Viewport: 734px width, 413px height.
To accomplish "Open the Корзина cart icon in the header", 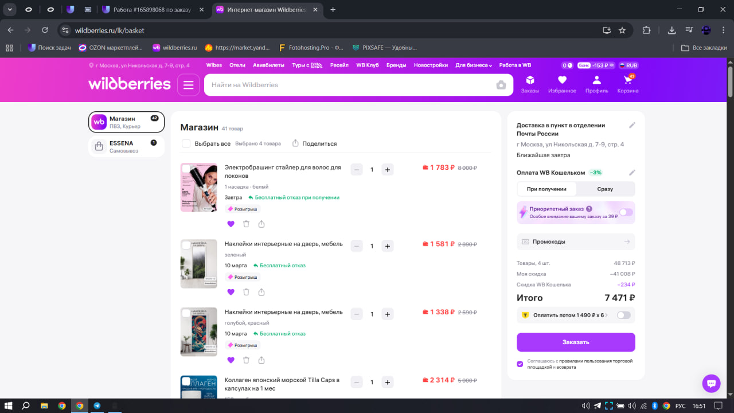I will [x=628, y=84].
